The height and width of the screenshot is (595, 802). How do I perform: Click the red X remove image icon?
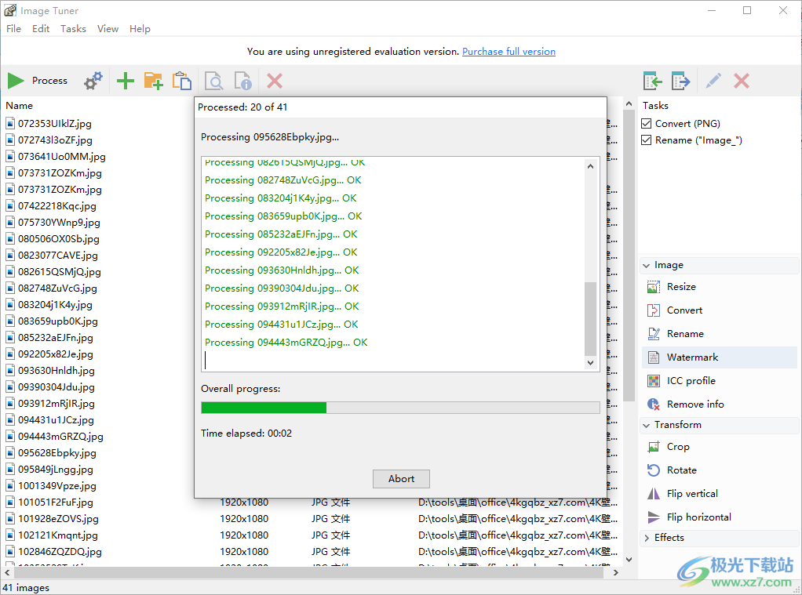tap(275, 81)
